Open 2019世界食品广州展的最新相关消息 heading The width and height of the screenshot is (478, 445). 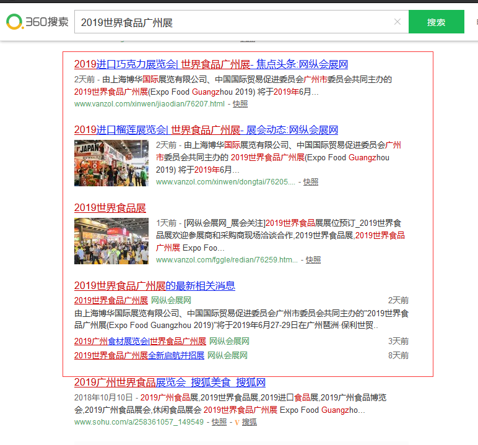coord(155,286)
